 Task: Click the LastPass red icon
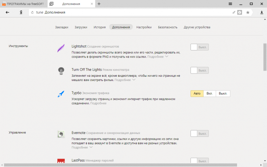pyautogui.click(x=61, y=161)
